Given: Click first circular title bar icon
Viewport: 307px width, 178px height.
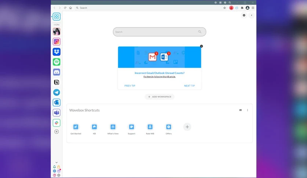Looking at the screenshot, I should coord(216,3).
